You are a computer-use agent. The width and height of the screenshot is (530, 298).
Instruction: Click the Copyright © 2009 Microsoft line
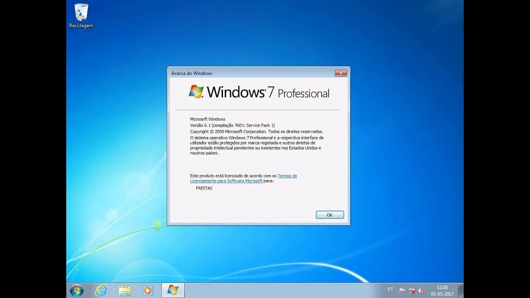coord(256,132)
